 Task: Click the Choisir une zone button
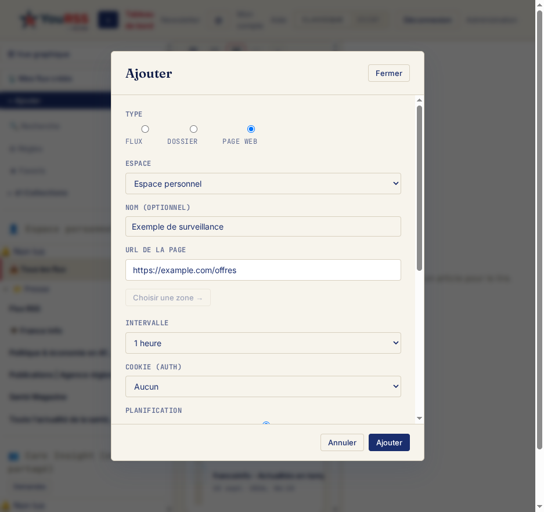point(168,297)
